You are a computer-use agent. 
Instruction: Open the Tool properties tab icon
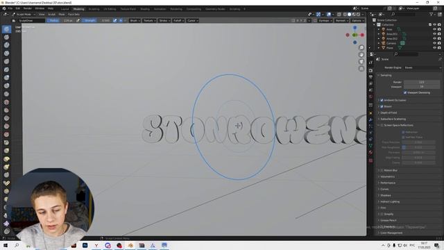[370, 62]
